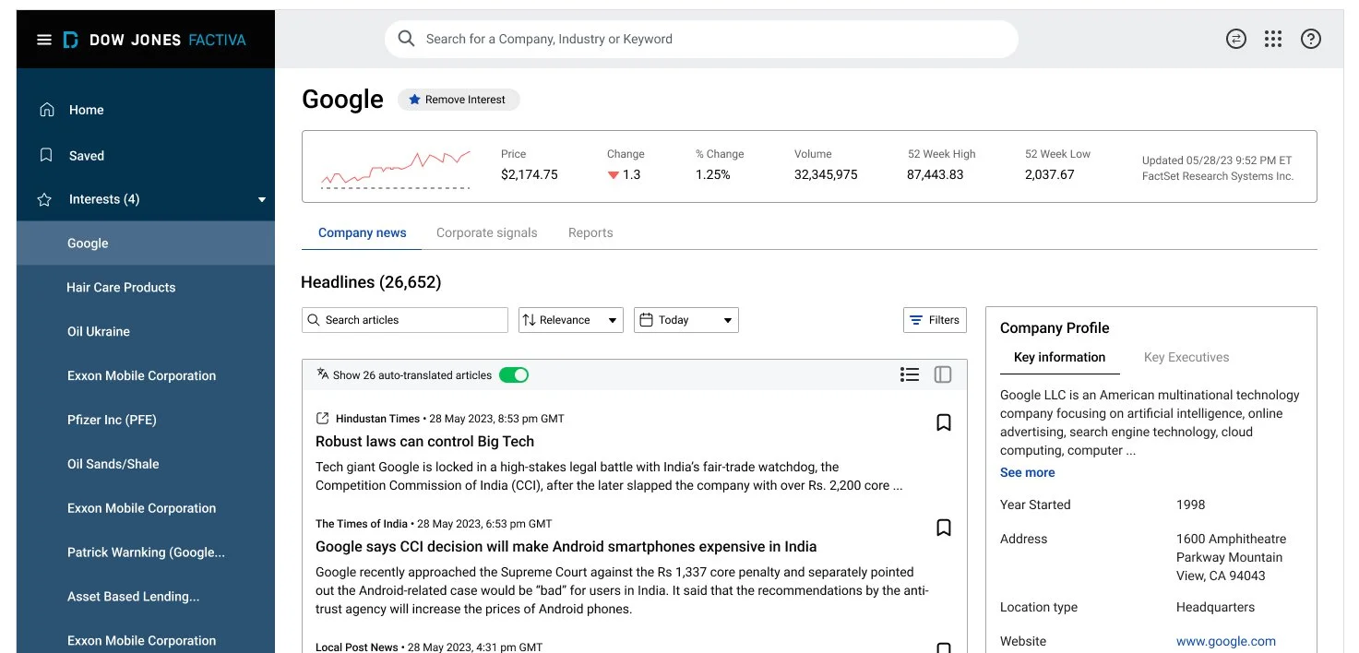1359x653 pixels.
Task: Click the magnifier icon in top search bar
Action: click(406, 39)
